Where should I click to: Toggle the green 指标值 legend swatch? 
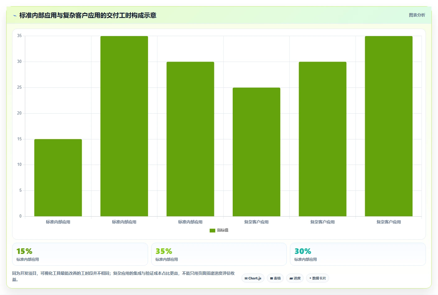[x=212, y=231]
